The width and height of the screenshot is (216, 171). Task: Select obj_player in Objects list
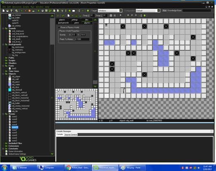coord(16,76)
